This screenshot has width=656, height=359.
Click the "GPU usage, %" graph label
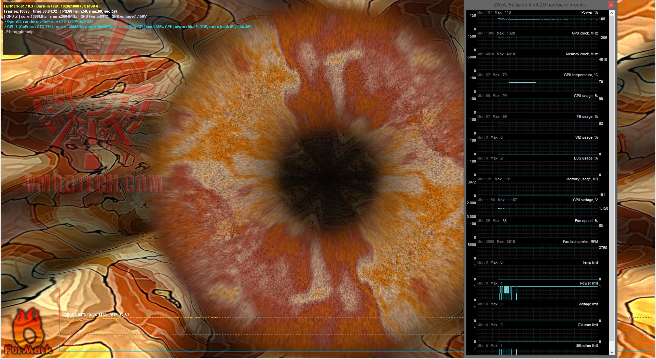[x=586, y=96]
